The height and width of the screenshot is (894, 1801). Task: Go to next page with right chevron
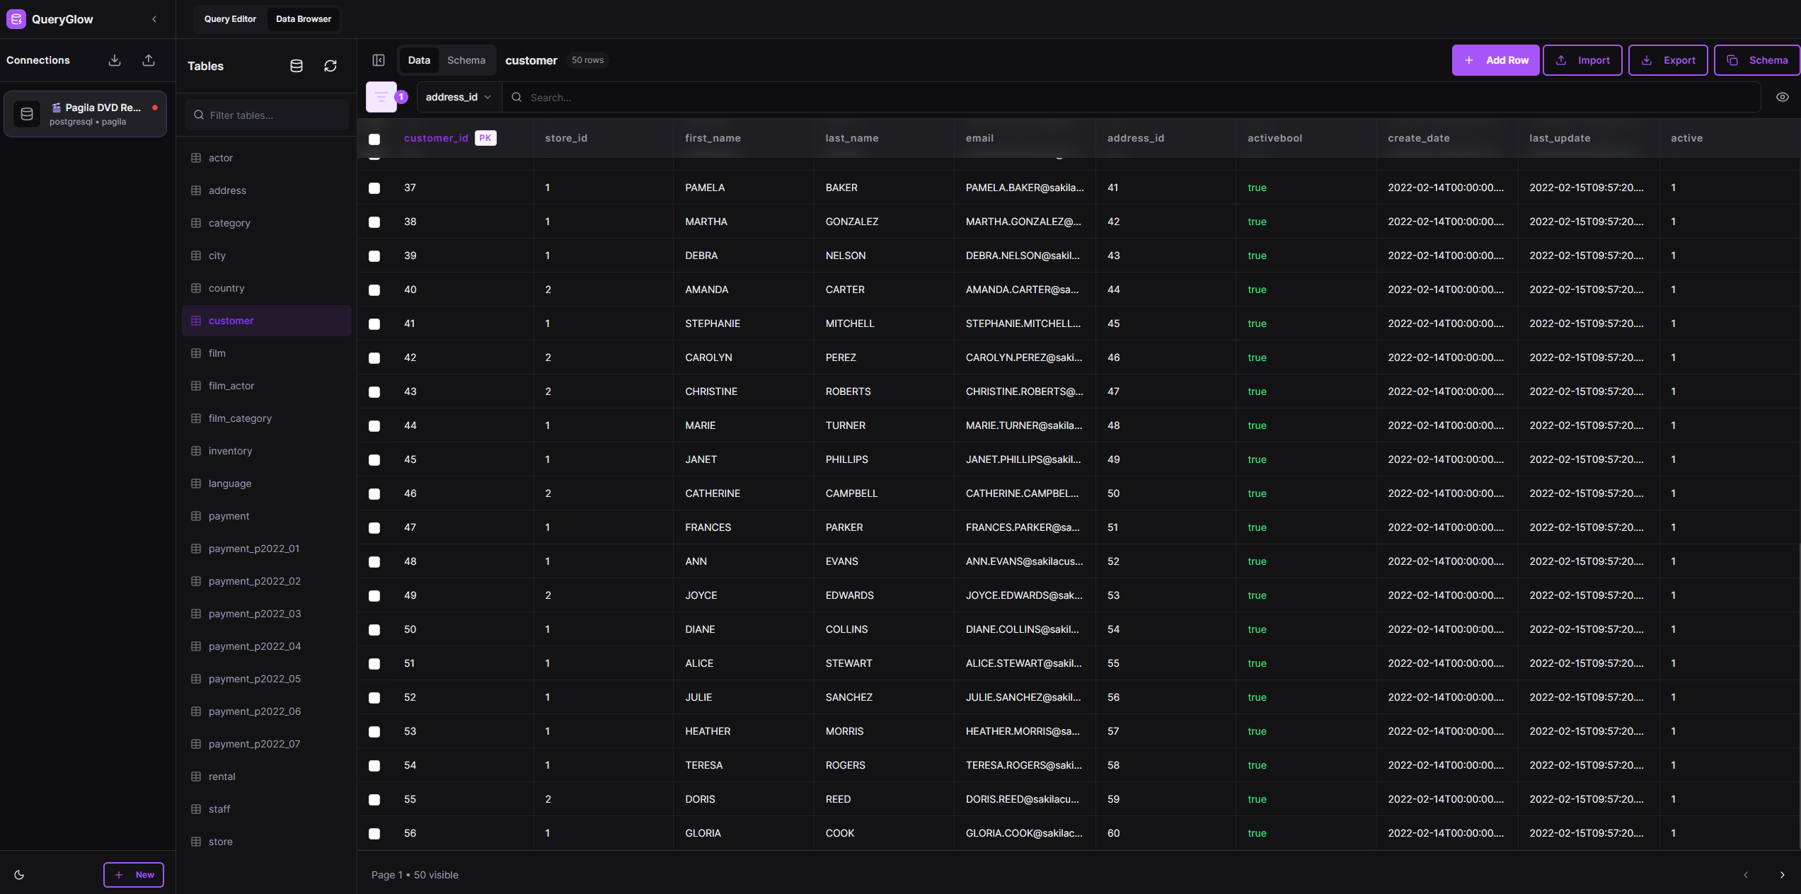(1782, 875)
